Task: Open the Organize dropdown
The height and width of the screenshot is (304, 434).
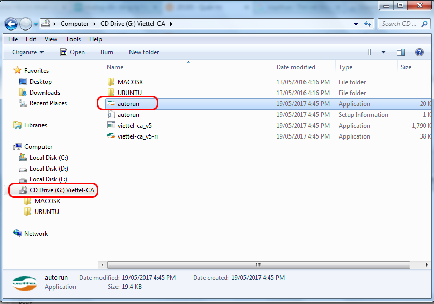Action: pos(28,52)
